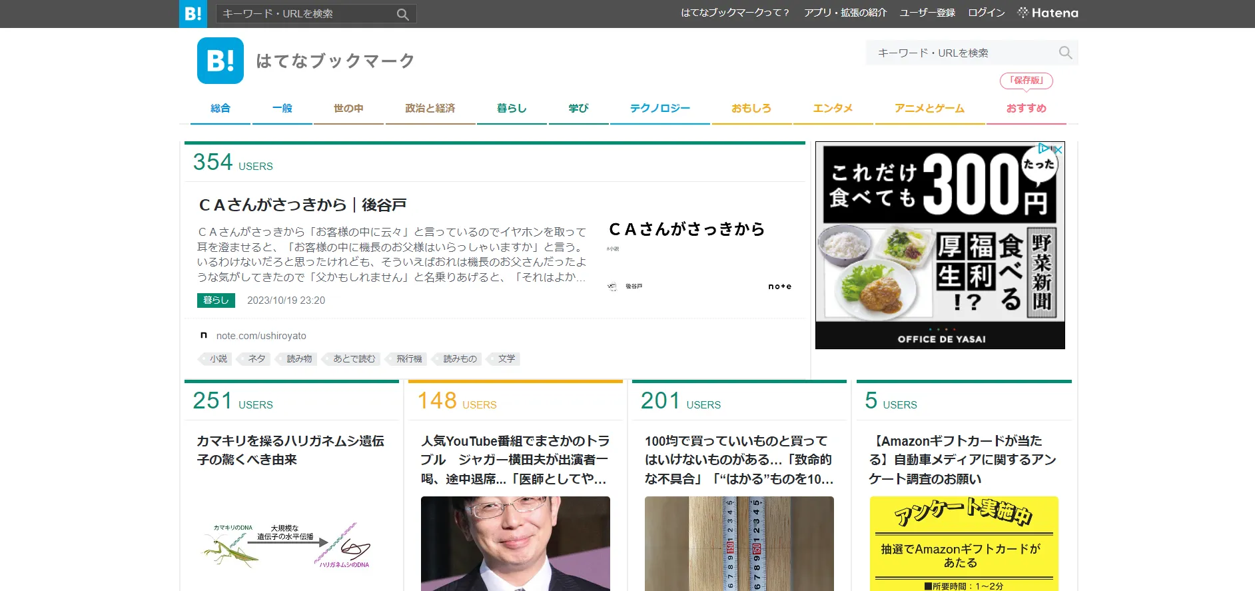Screen dimensions: 1255x591
Task: Close the ad with X icon
Action: point(1056,149)
